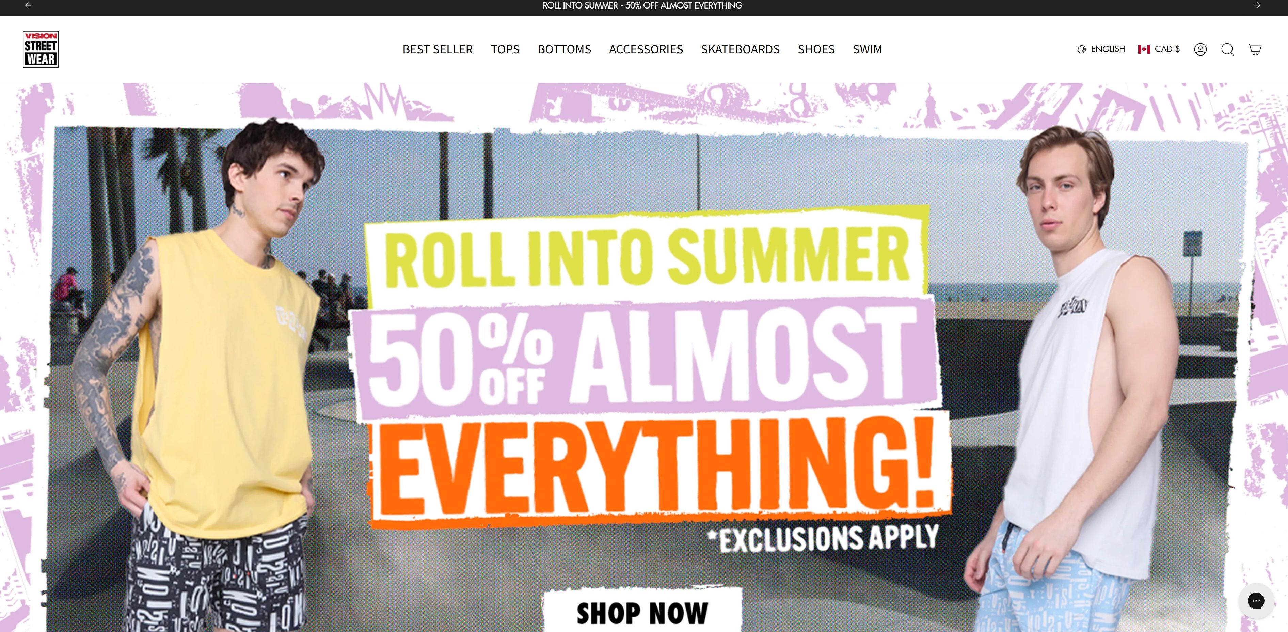Screen dimensions: 1288x632
Task: Open the shopping cart icon
Action: click(x=1255, y=49)
